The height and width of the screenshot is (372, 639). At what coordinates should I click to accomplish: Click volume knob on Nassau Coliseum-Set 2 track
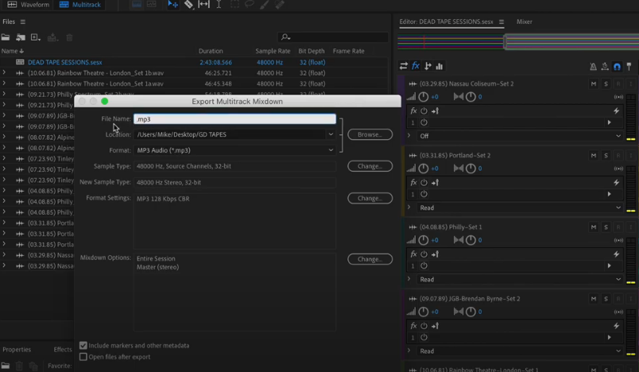pos(424,97)
